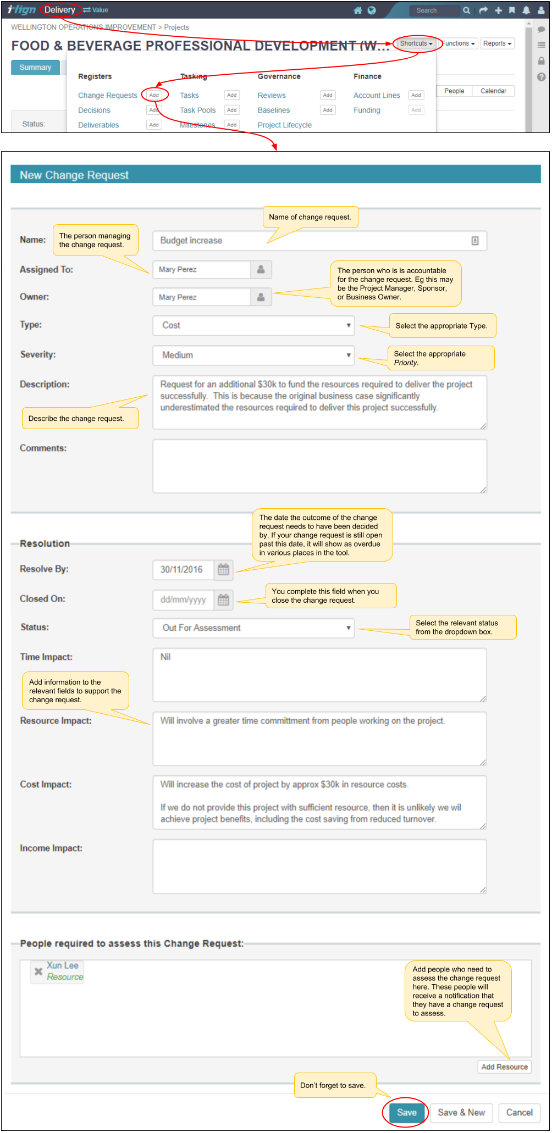Open the Severity dropdown showing Medium
552x1133 pixels.
(x=253, y=356)
